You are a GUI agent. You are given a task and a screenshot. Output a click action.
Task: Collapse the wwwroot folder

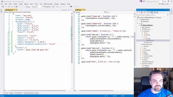tap(141, 31)
